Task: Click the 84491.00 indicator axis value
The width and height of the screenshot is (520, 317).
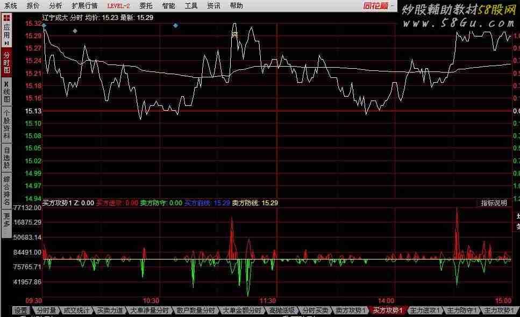Action: tap(27, 253)
